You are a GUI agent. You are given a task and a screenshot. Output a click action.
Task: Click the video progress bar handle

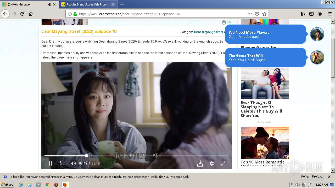click(x=86, y=156)
